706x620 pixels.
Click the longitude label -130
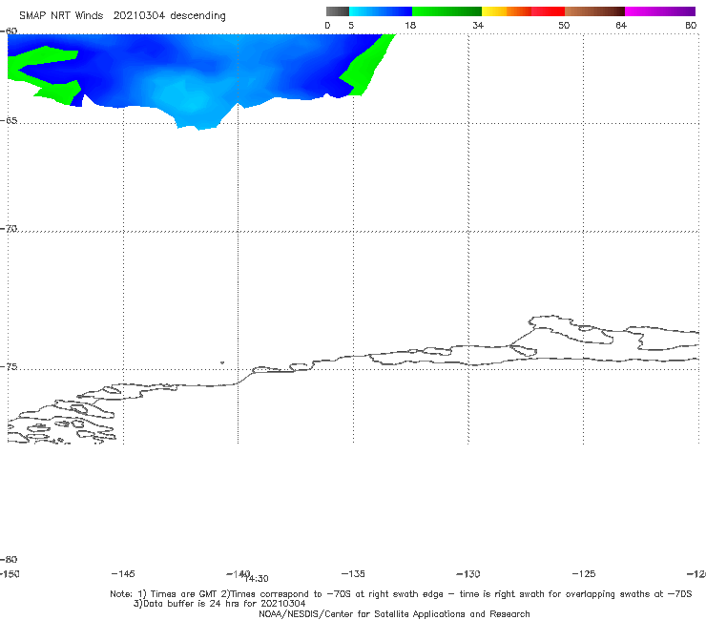tap(468, 573)
